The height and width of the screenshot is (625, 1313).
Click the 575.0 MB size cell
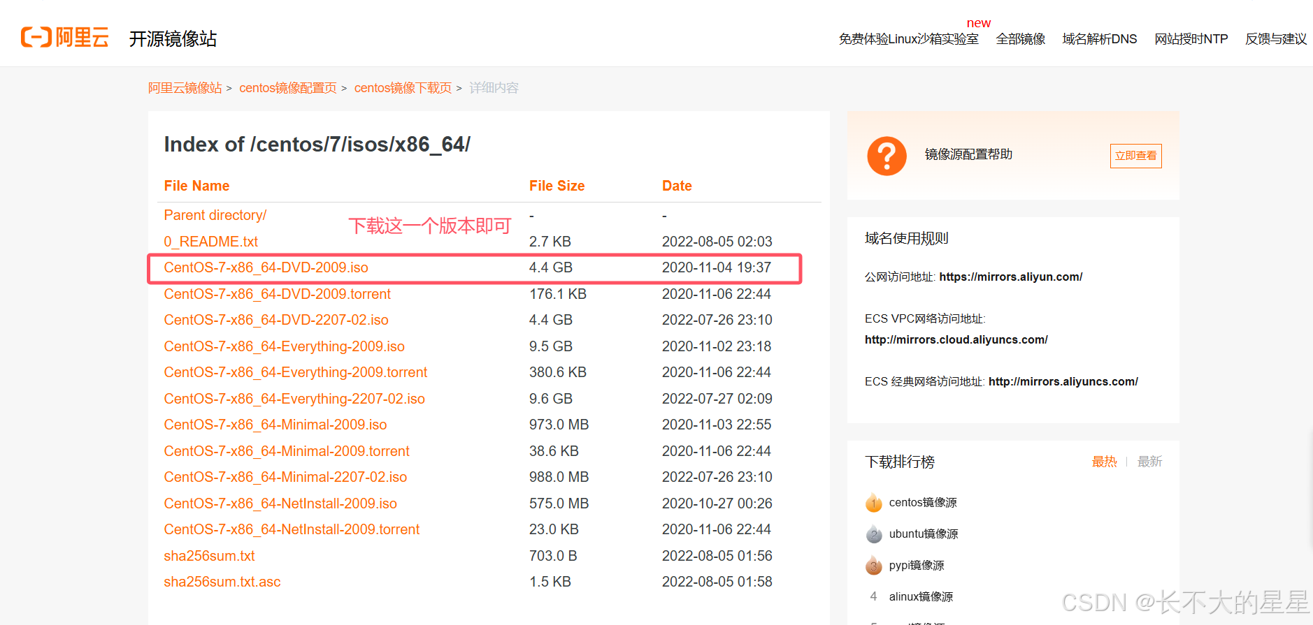click(559, 503)
